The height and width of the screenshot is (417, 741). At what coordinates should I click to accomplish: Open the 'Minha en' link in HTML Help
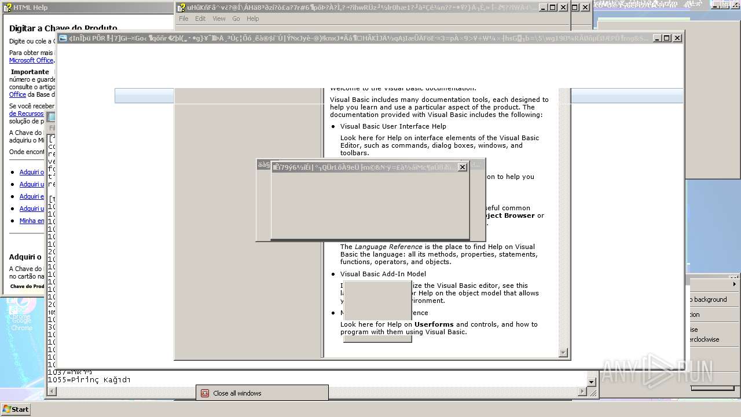tap(32, 221)
